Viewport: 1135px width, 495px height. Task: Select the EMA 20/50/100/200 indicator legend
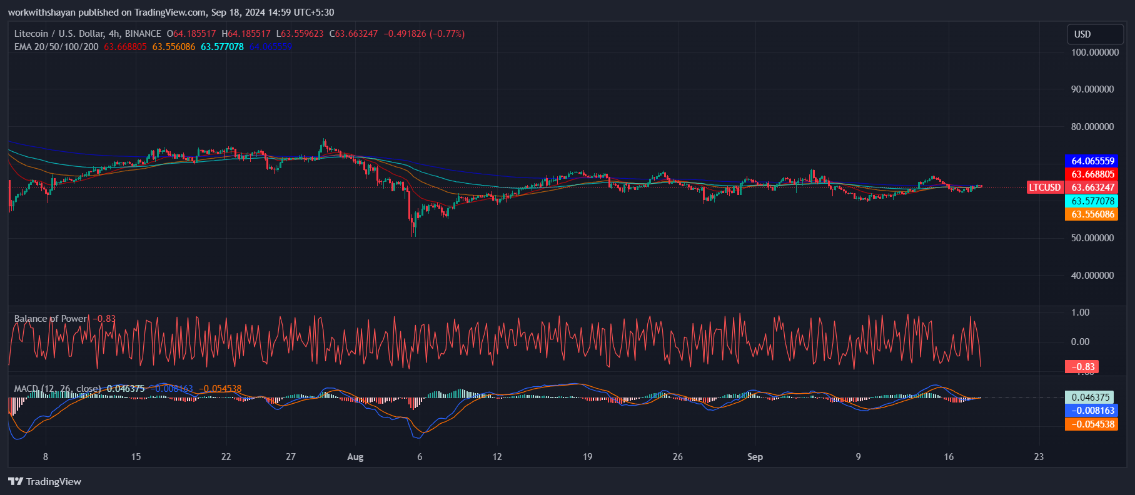point(56,47)
